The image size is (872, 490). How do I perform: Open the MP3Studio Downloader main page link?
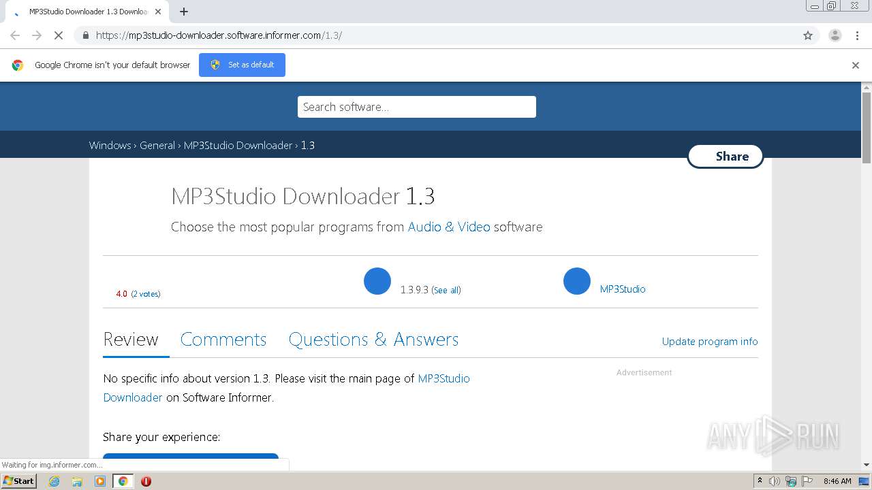click(286, 388)
